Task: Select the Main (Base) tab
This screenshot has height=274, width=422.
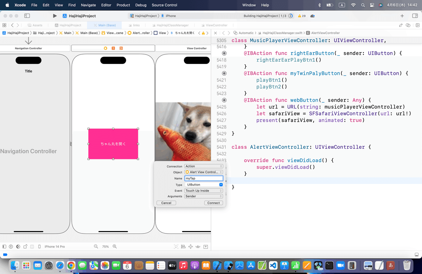Action: [x=104, y=25]
